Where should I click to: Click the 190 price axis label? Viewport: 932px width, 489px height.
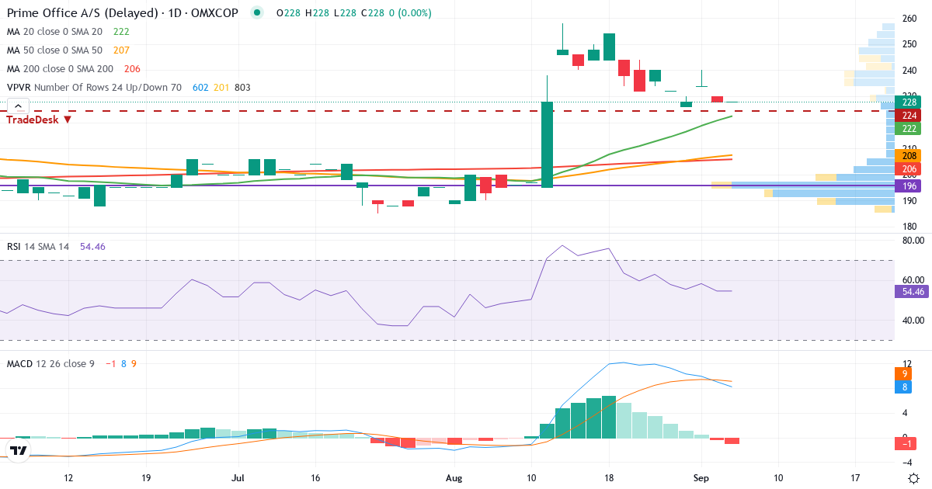coord(910,201)
